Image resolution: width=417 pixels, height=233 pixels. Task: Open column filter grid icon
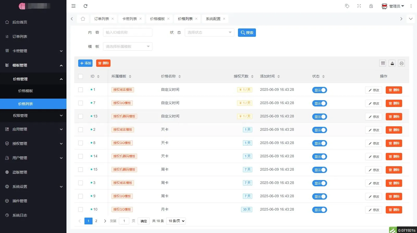click(383, 63)
